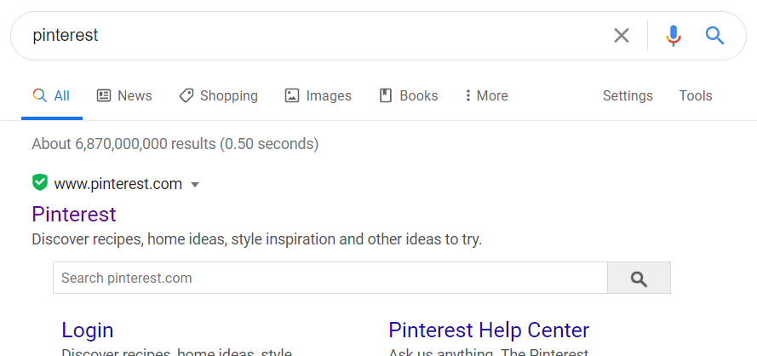Open the Login sitelink
Screen dimensions: 757x356
pos(88,330)
